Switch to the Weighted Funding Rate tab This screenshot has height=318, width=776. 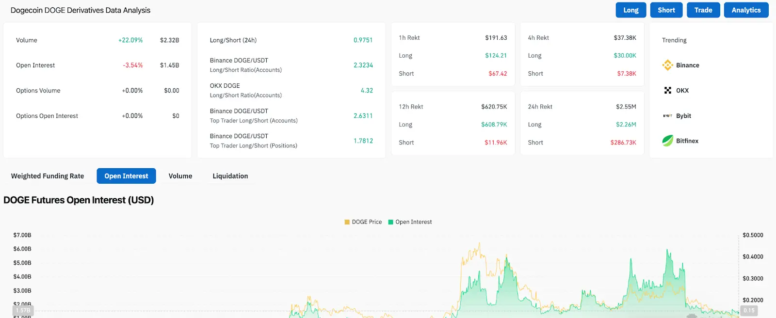click(48, 176)
